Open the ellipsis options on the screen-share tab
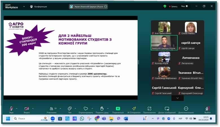220x127 pixels. [106, 6]
